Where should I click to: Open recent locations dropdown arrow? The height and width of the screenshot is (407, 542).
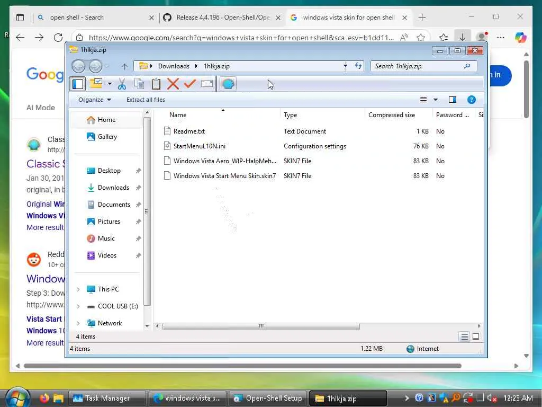tap(107, 66)
